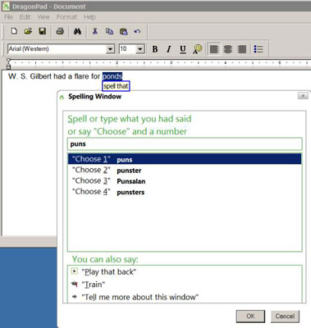
Task: Select "Choose 4" punsters
Action: pos(185,192)
